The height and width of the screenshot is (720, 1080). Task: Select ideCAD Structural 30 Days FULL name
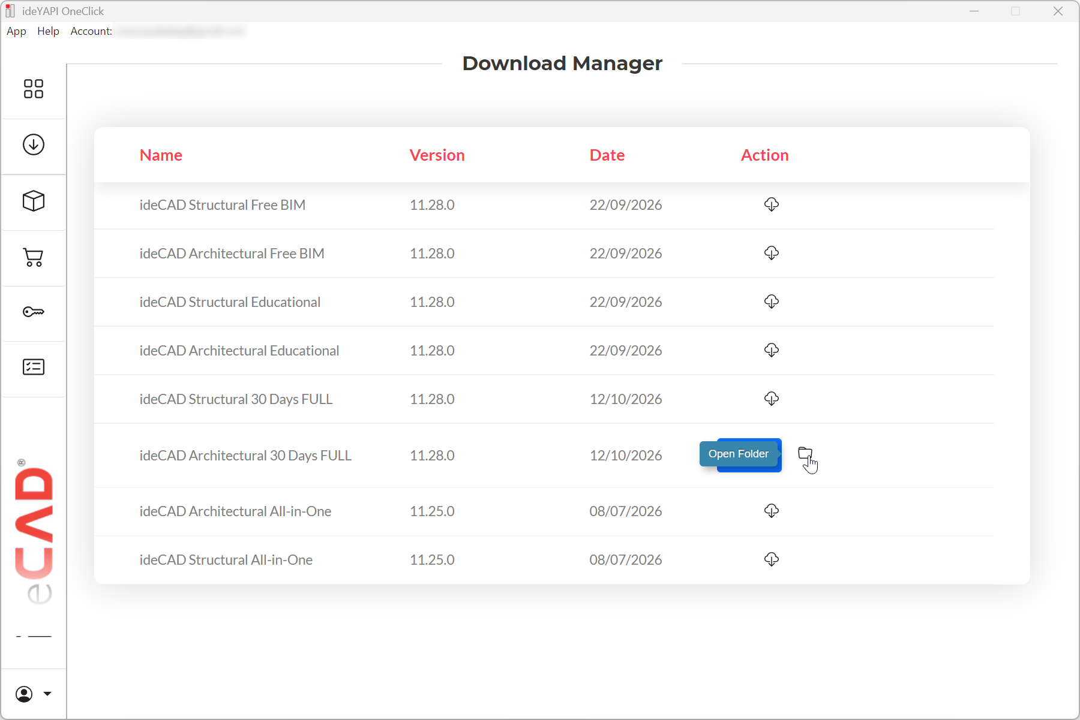pos(236,399)
